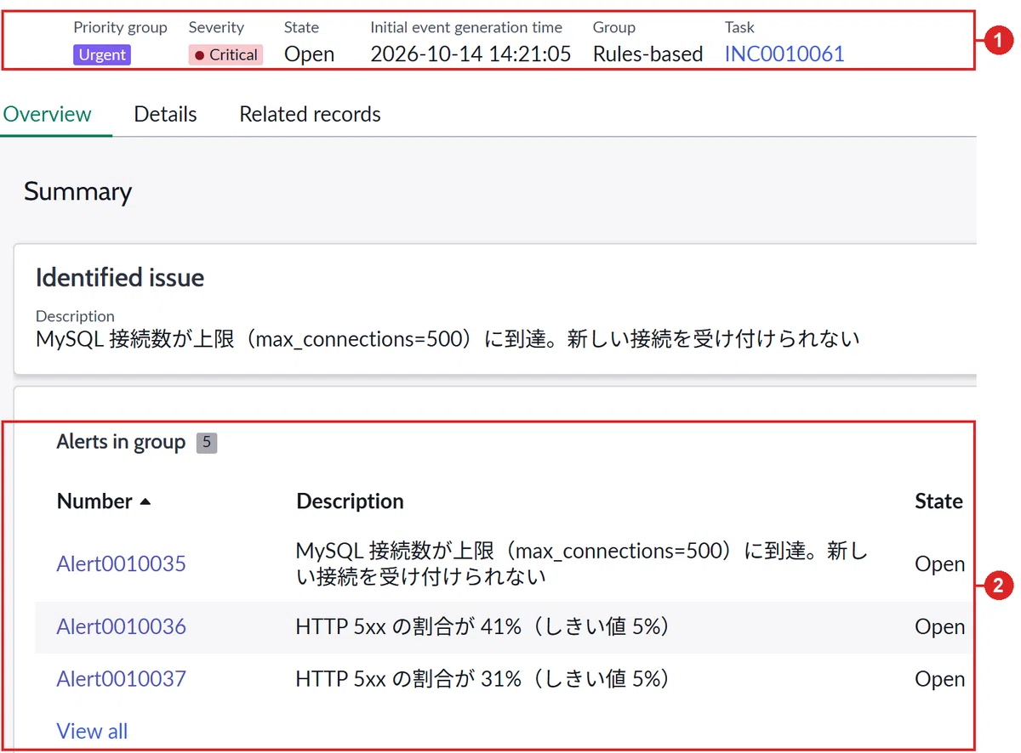
Task: Sort by the Number column arrow
Action: pos(145,501)
